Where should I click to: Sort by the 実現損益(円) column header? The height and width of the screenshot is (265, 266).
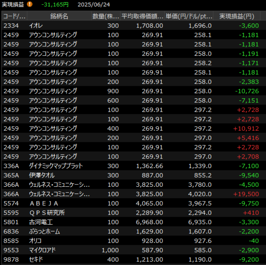point(237,16)
